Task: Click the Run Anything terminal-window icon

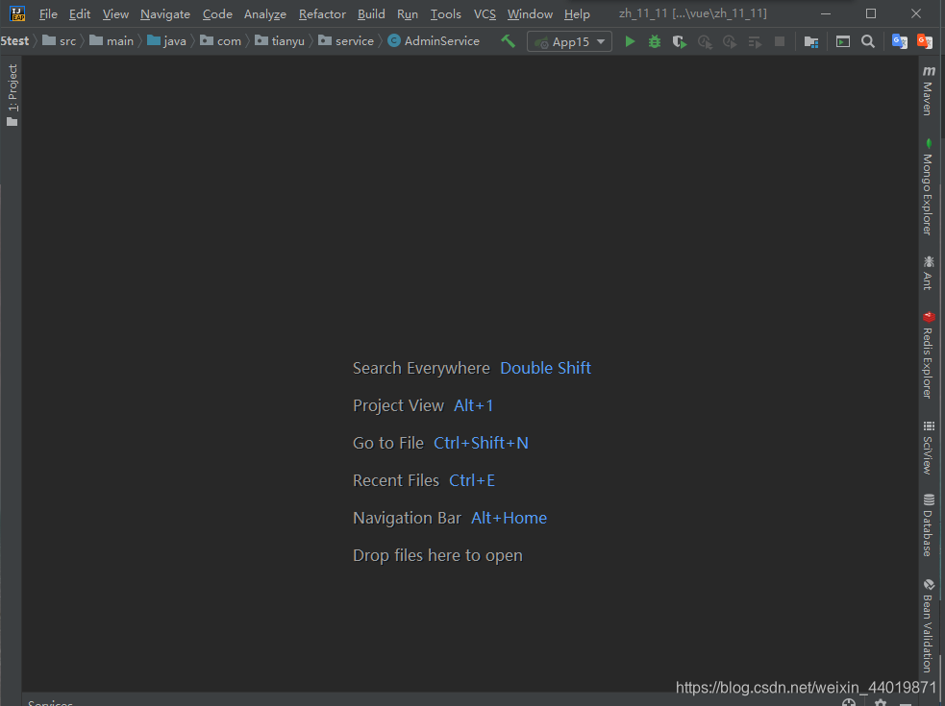Action: pos(842,41)
